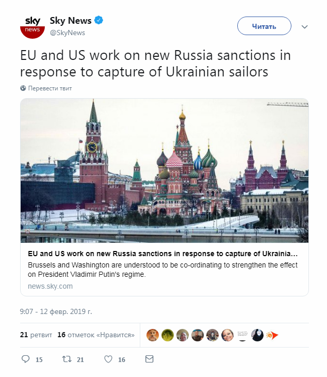Screen dimensions: 327x377
Task: Click the reply speech bubble icon
Action: click(x=26, y=359)
